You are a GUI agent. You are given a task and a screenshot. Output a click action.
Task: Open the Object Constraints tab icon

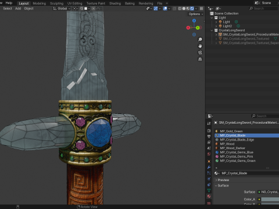click(209, 185)
